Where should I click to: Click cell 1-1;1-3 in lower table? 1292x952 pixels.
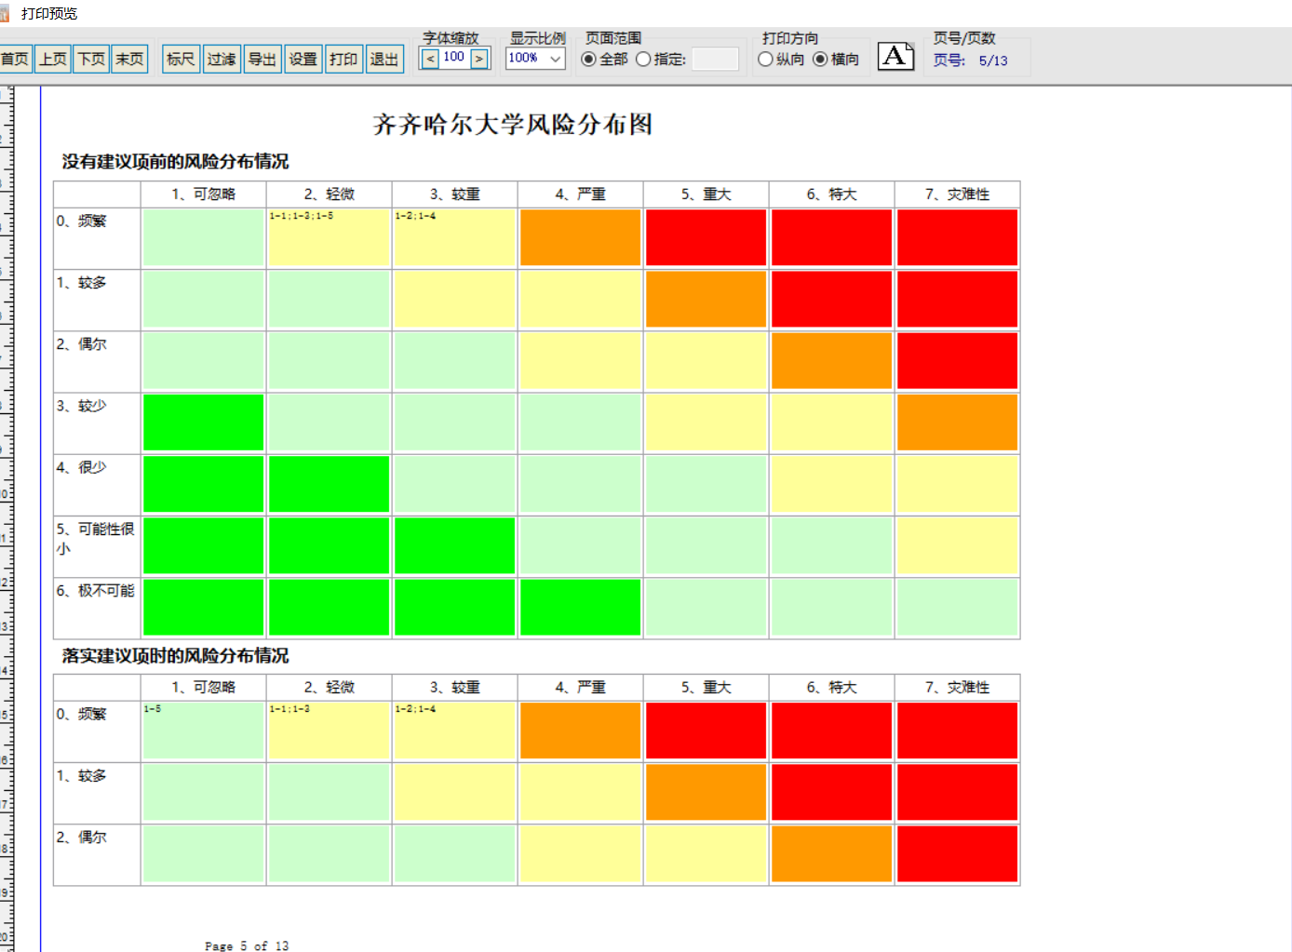coord(330,731)
